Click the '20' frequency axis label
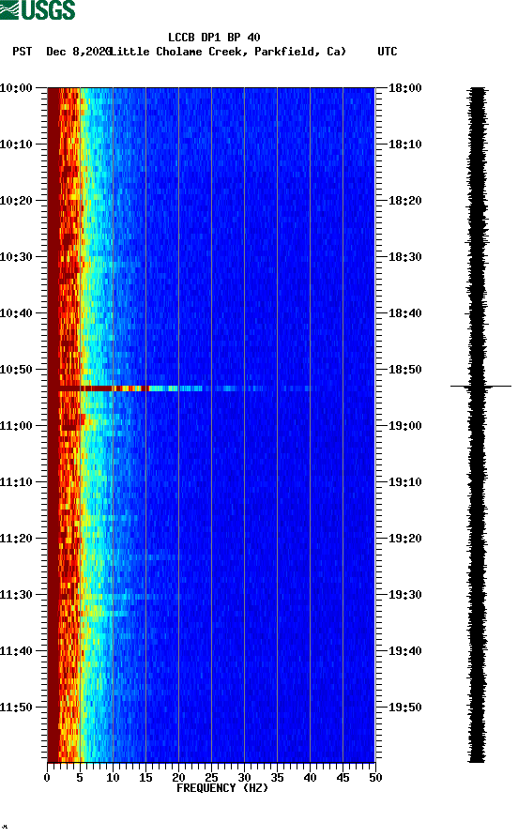Screen dimensions: 518x837 pyautogui.click(x=178, y=778)
